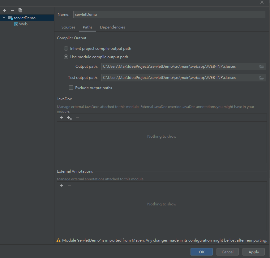Add an External Annotations path
The width and height of the screenshot is (270, 258).
pyautogui.click(x=61, y=185)
